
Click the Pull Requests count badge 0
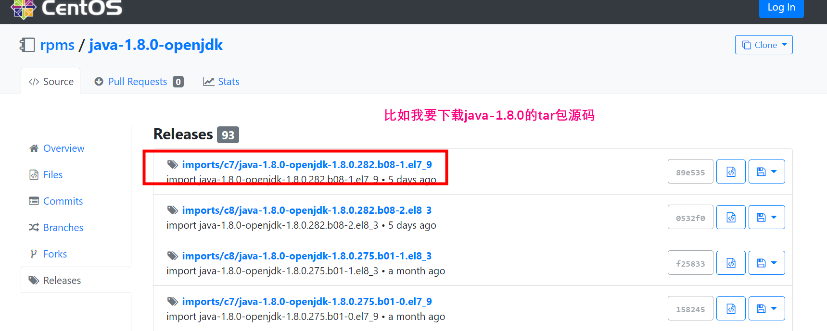point(178,82)
